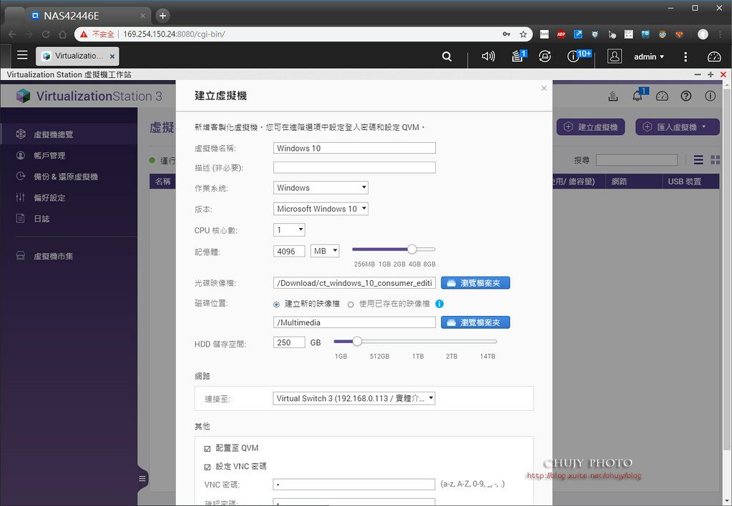
Task: Open 虛擬機市集 in the sidebar
Action: 53,256
